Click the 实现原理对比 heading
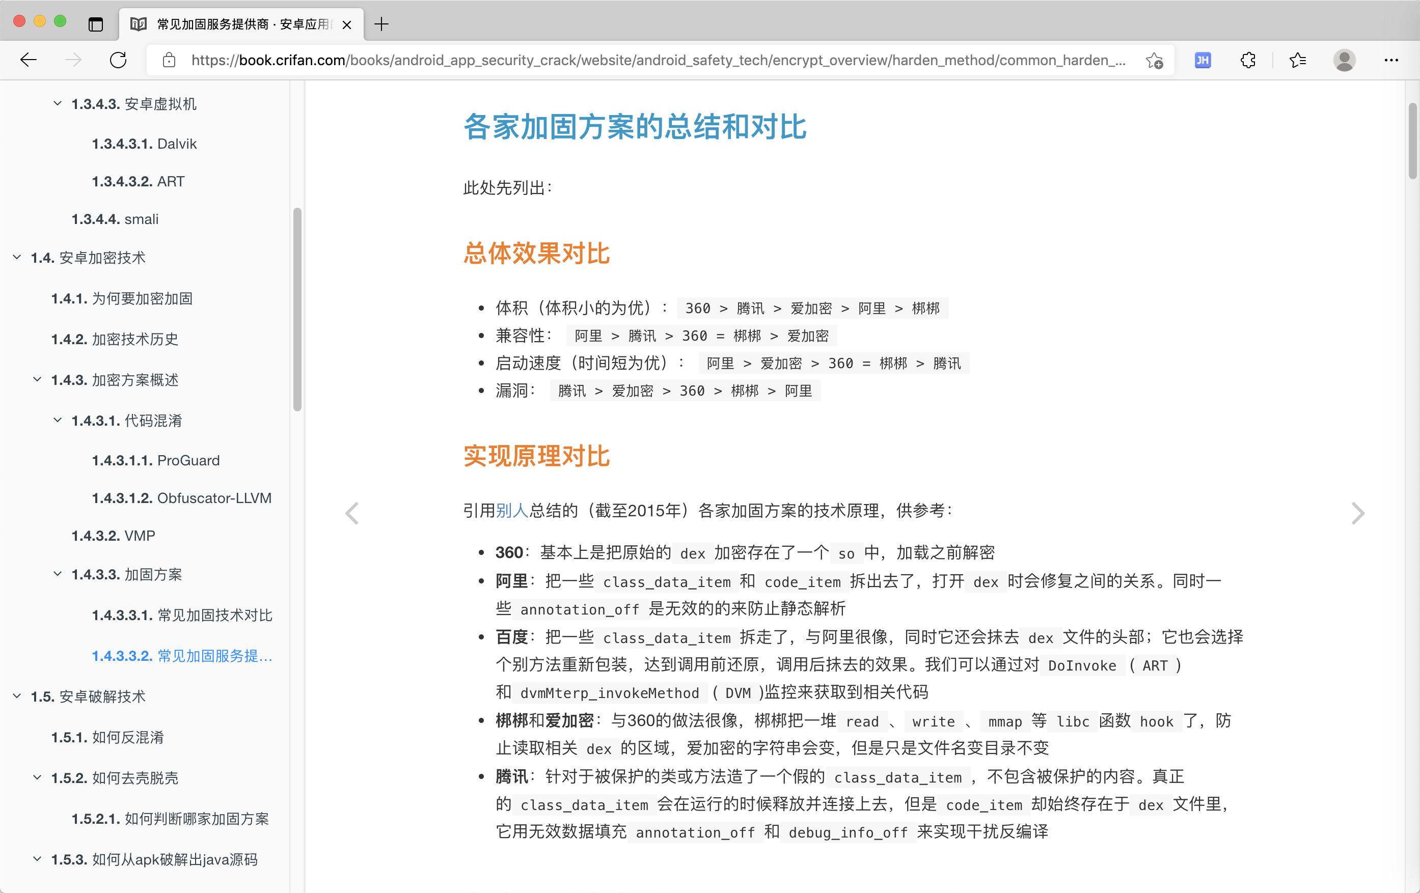This screenshot has height=893, width=1420. pos(537,456)
